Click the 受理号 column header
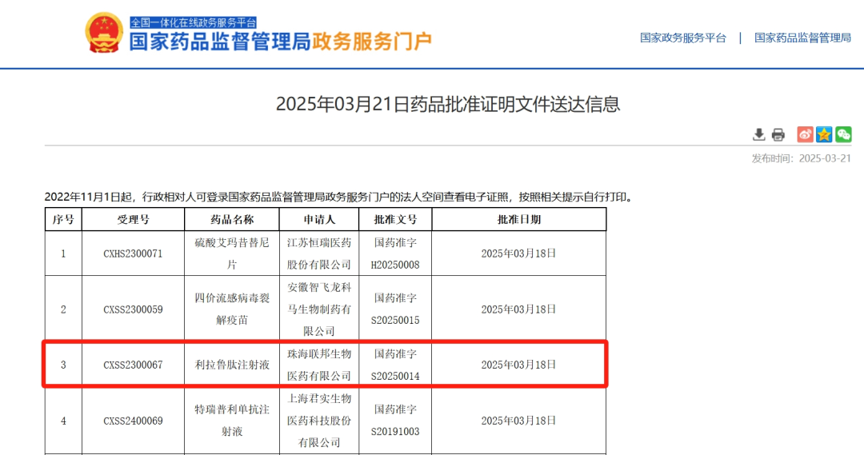The image size is (864, 455). click(133, 219)
